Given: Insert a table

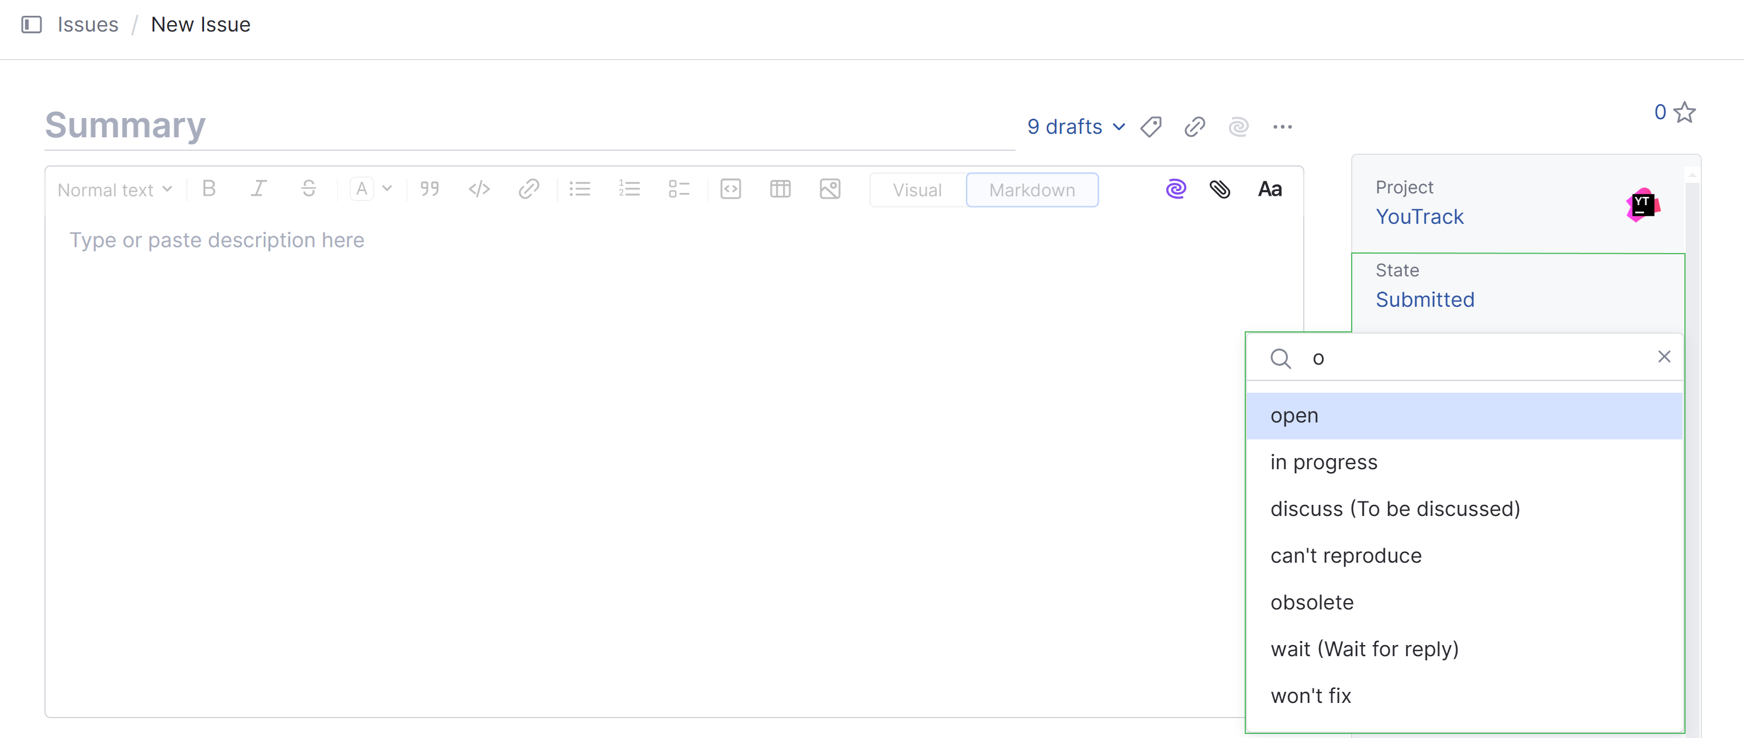Looking at the screenshot, I should tap(780, 189).
